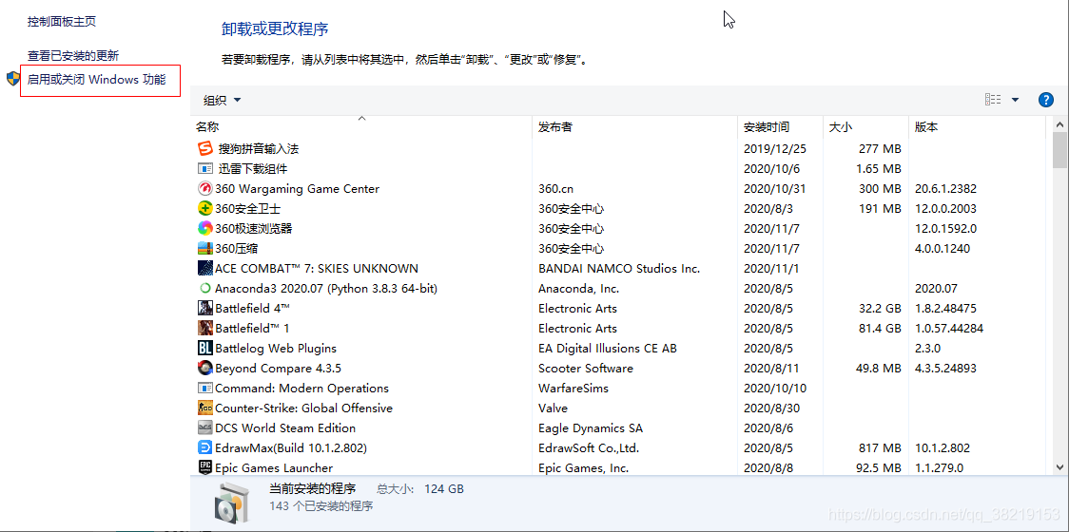Click the Command: Modern Operations icon
This screenshot has width=1069, height=532.
[x=205, y=389]
